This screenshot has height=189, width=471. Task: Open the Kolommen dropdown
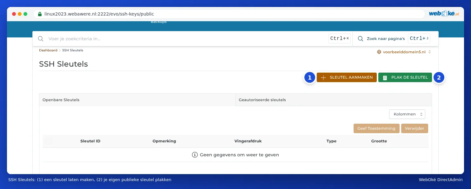click(x=407, y=114)
